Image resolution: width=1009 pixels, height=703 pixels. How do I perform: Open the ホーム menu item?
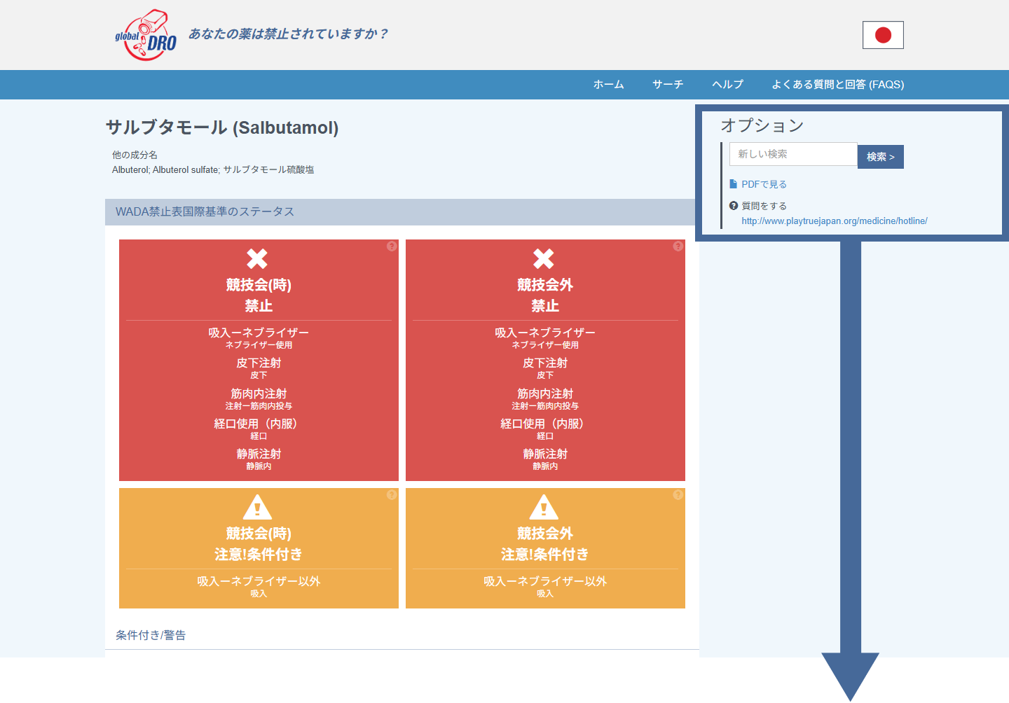tap(608, 84)
